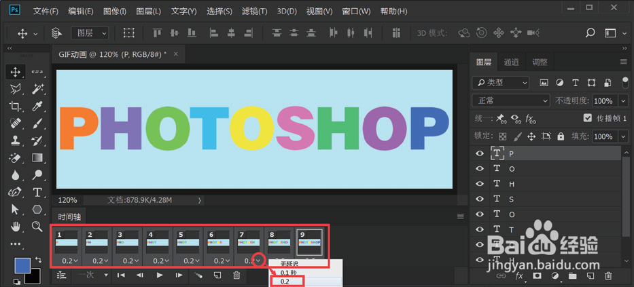
Task: Open the 不透明度 opacity slider arrow
Action: point(623,101)
